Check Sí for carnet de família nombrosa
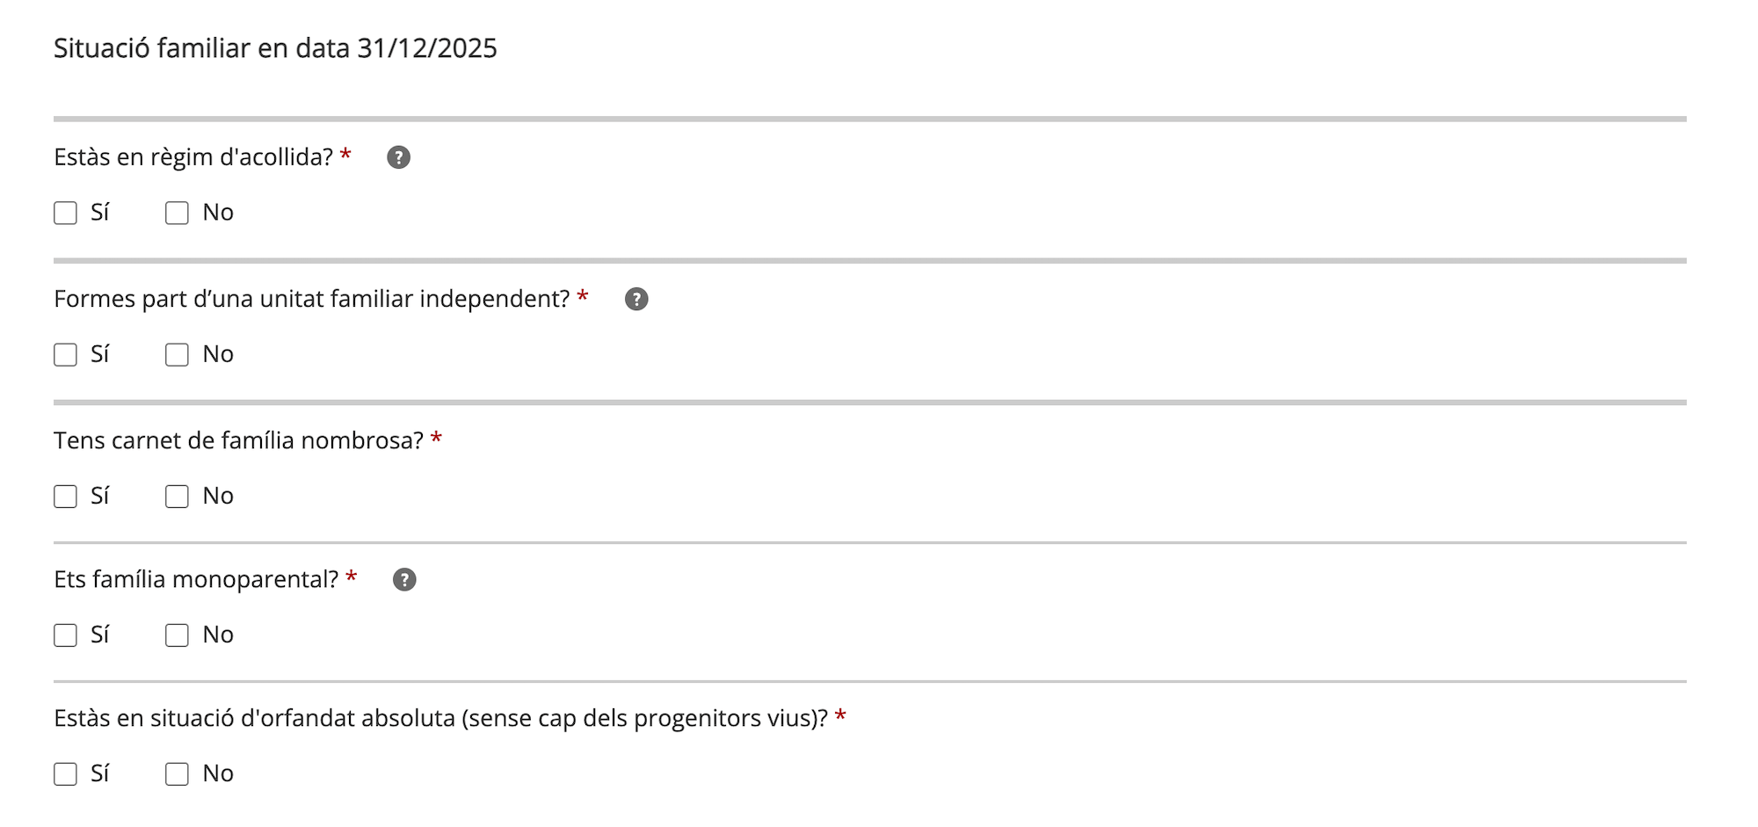 [66, 497]
